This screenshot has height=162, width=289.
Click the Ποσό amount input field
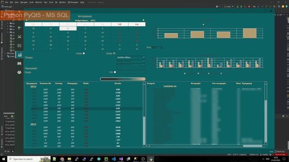[131, 72]
